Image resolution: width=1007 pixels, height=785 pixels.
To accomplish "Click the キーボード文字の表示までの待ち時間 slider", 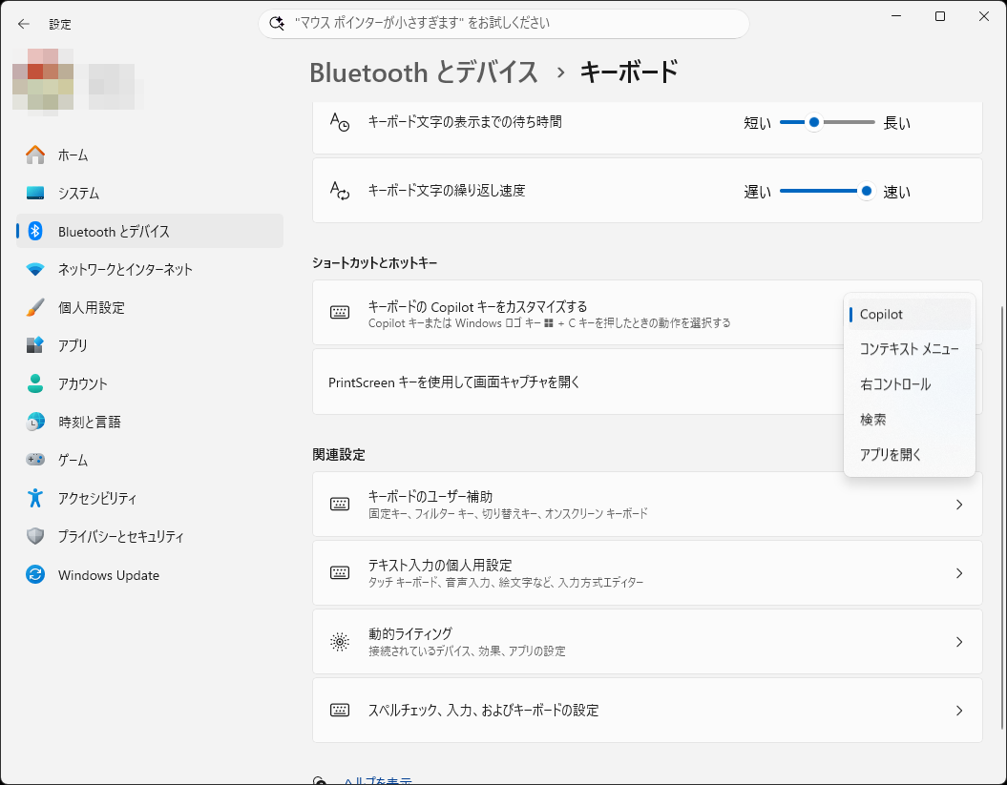I will click(x=828, y=122).
